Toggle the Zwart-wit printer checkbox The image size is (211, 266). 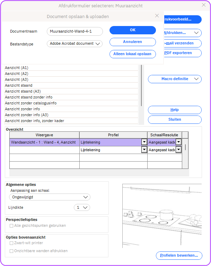coord(12,243)
